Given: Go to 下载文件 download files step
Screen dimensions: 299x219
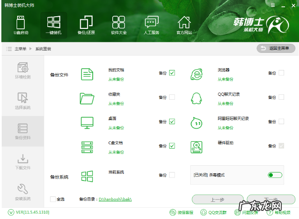Looking at the screenshot, I should click(x=23, y=162).
